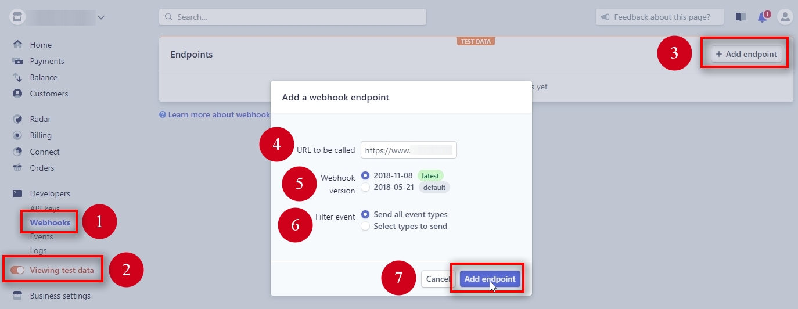Viewport: 798px width, 309px height.
Task: Click the Developers terminal icon
Action: click(x=17, y=193)
